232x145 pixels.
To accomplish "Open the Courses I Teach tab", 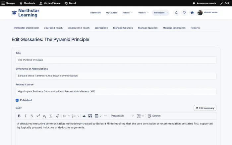I will (53, 28).
